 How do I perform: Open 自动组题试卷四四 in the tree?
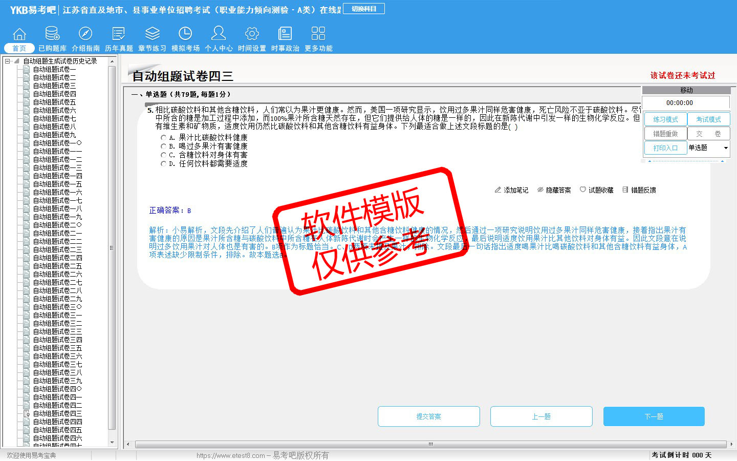[x=57, y=422]
